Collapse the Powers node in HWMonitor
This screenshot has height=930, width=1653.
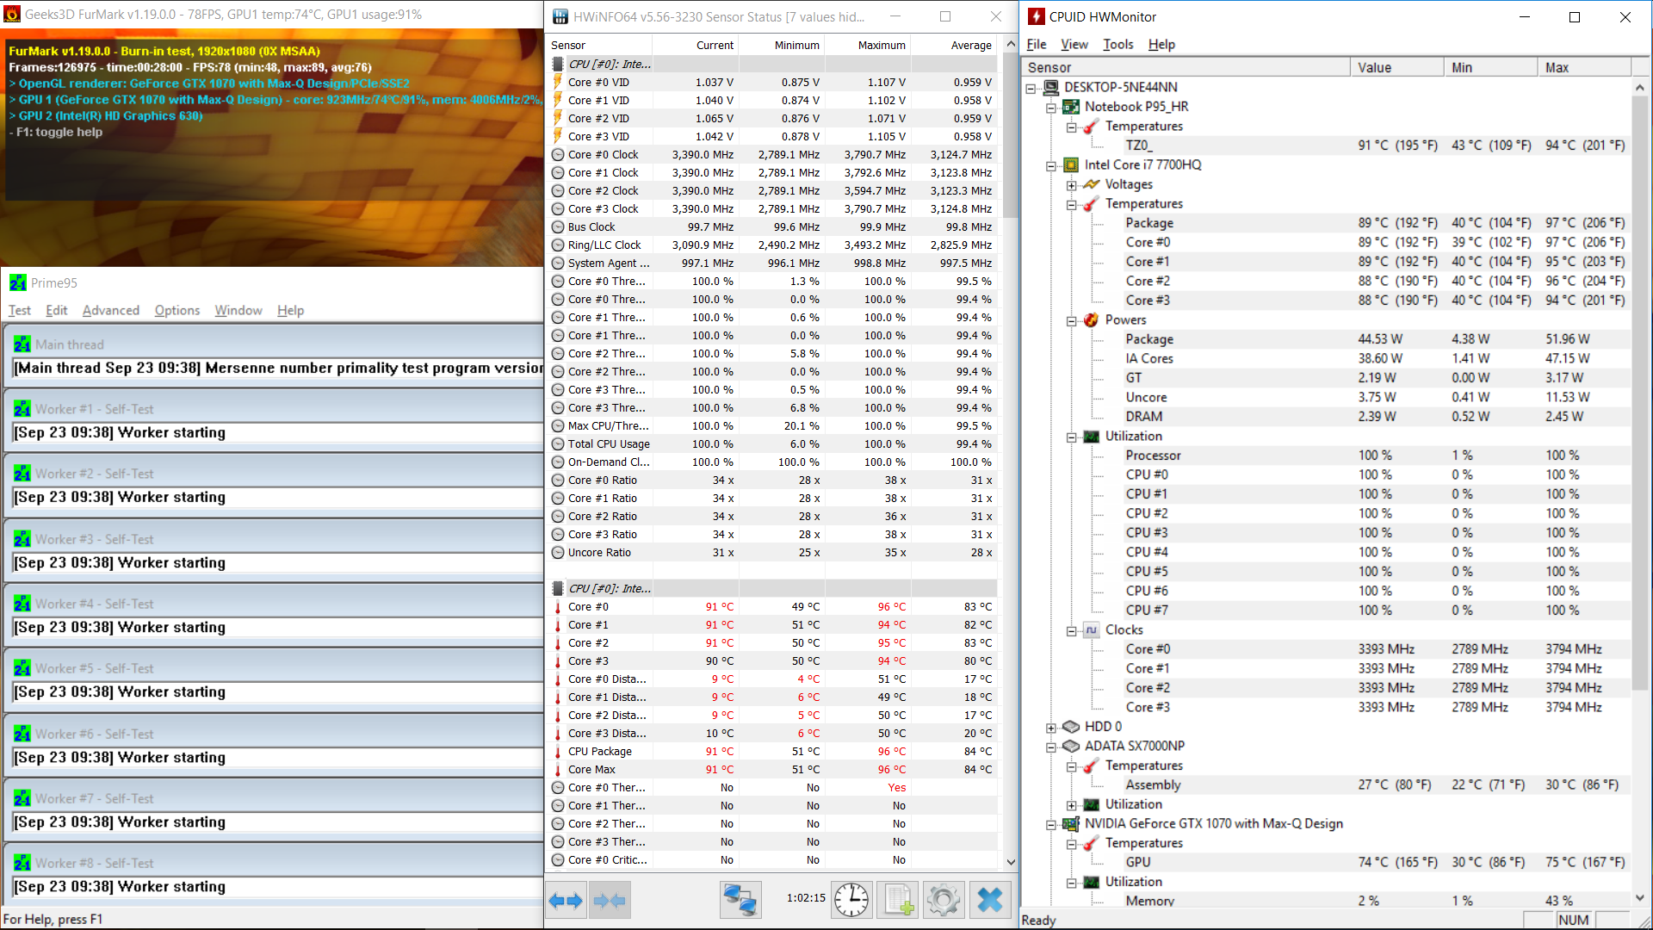1071,321
